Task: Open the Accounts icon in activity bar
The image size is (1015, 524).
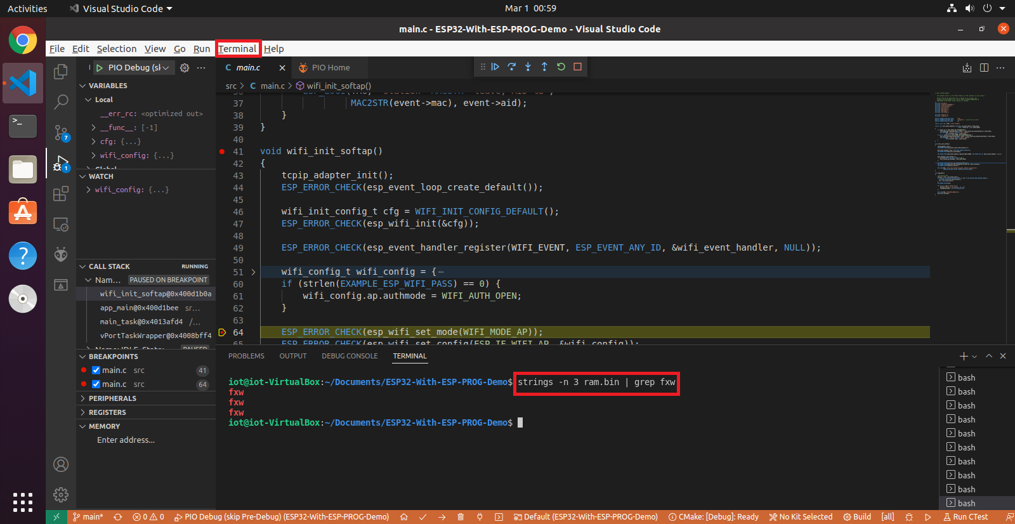Action: click(x=61, y=464)
